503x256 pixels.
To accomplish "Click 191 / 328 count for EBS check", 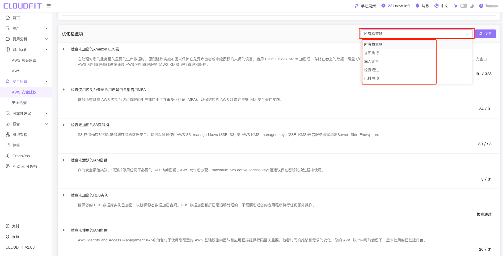I will coord(483,74).
